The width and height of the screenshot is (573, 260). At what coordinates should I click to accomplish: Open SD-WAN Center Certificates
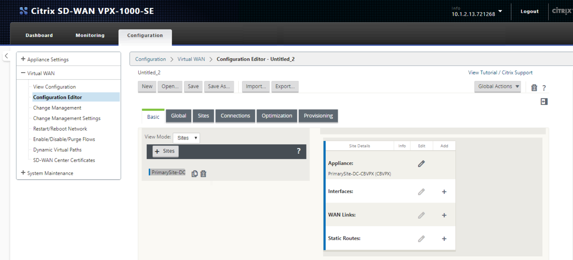(x=64, y=160)
